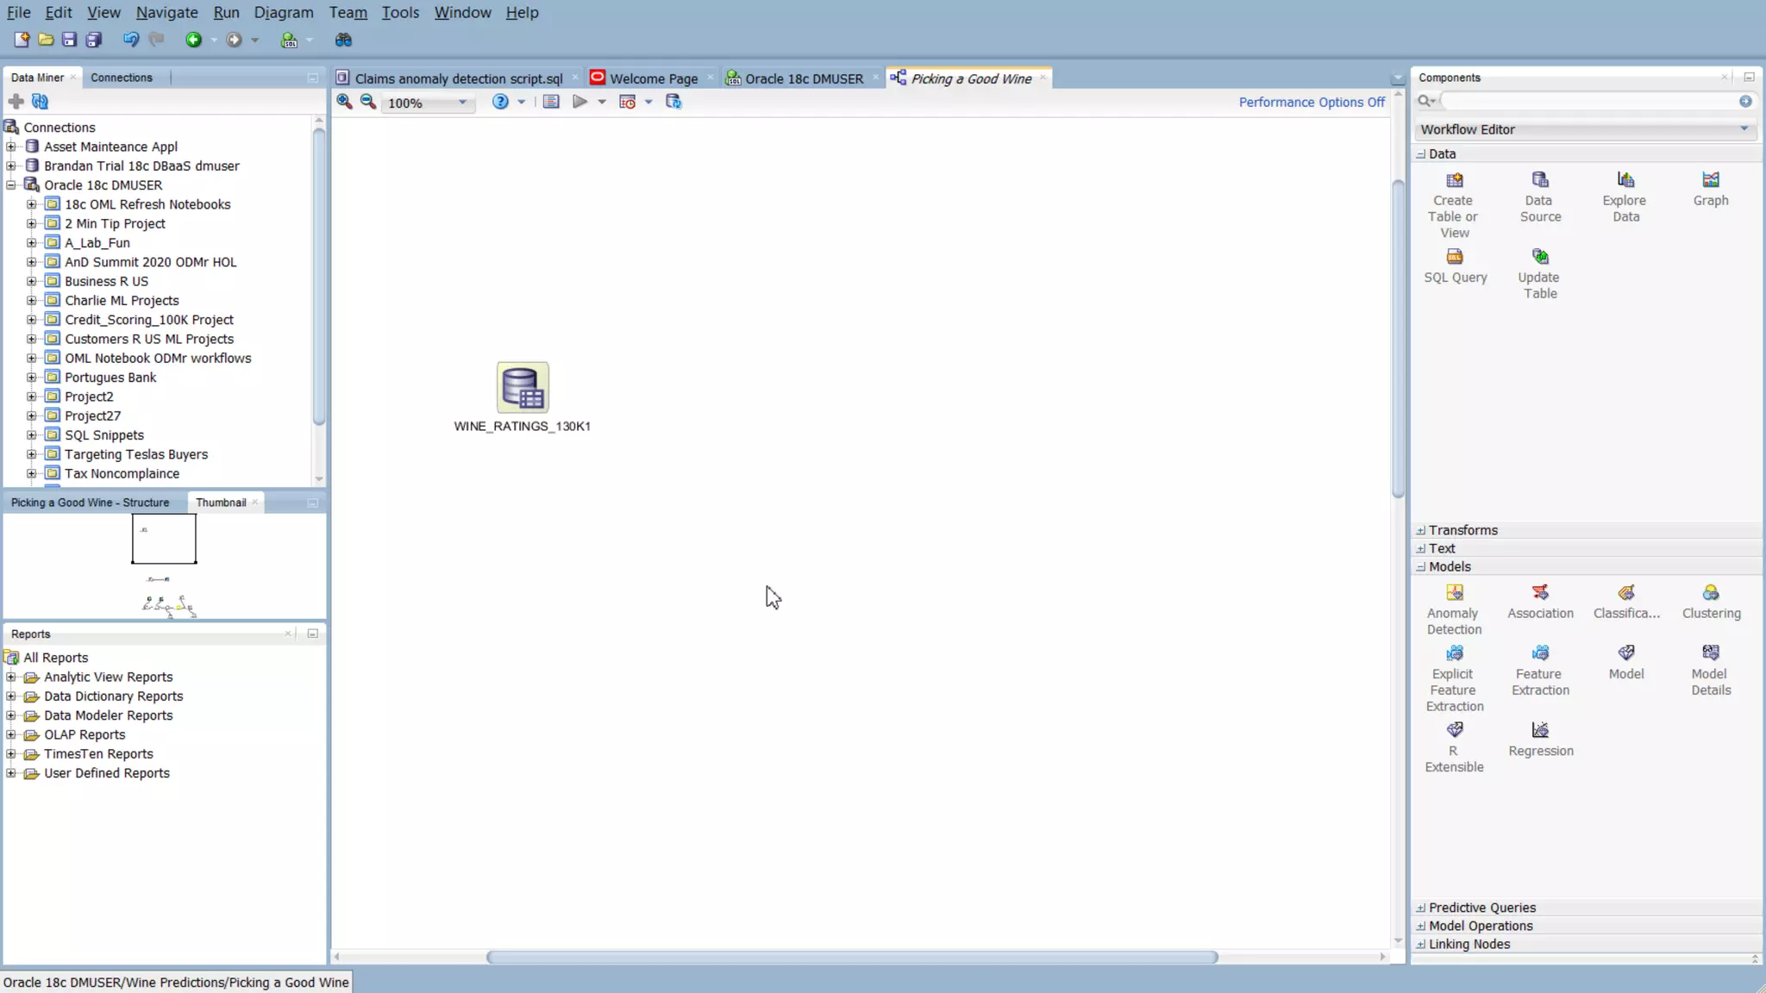1766x993 pixels.
Task: Select the Regression model component
Action: (1540, 740)
